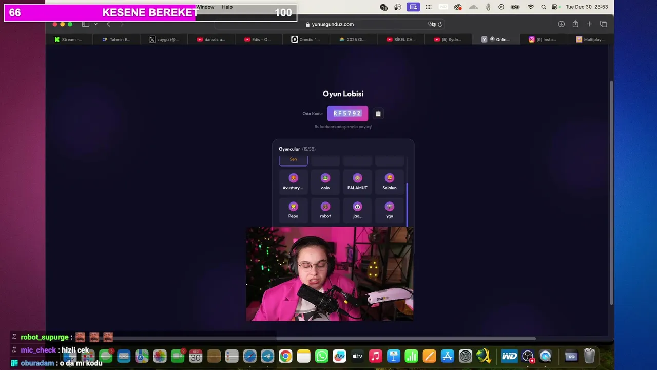The width and height of the screenshot is (657, 370).
Task: Open page translate icon in address bar
Action: [x=432, y=24]
